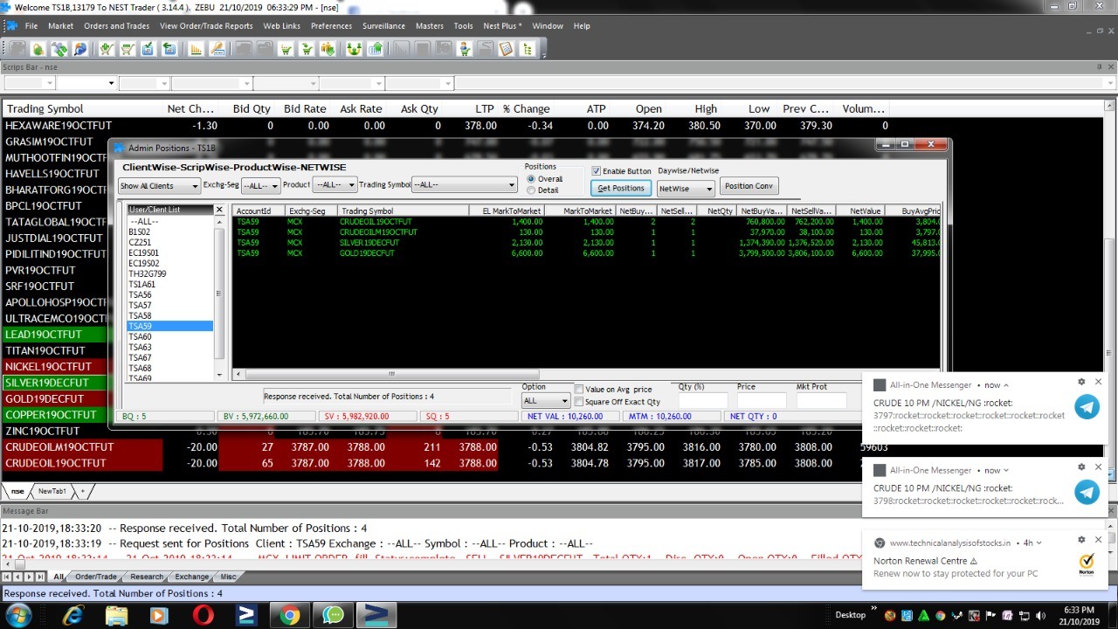Open the NetWise daywise/netwise dropdown
The image size is (1118, 629).
(x=686, y=188)
